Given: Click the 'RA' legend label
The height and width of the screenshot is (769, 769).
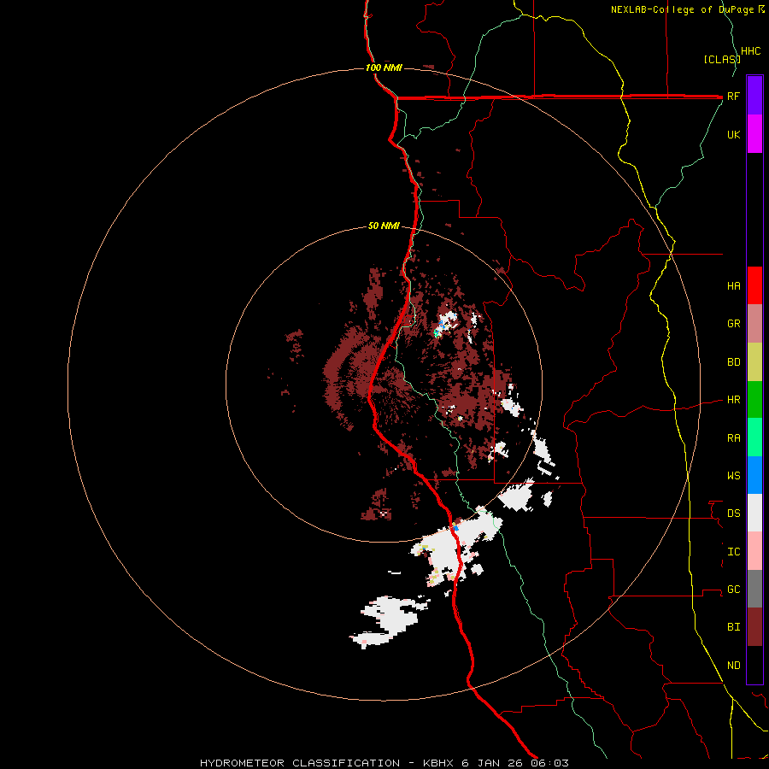Looking at the screenshot, I should click(x=733, y=438).
